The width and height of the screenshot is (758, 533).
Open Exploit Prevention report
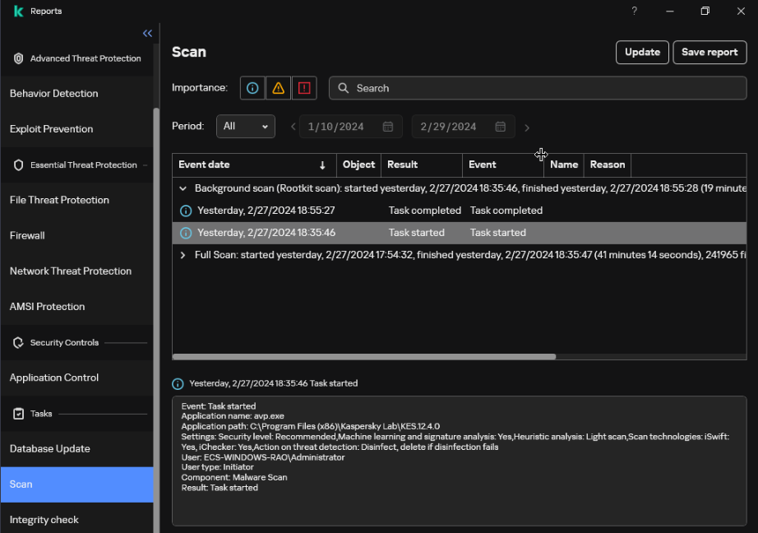click(x=76, y=129)
